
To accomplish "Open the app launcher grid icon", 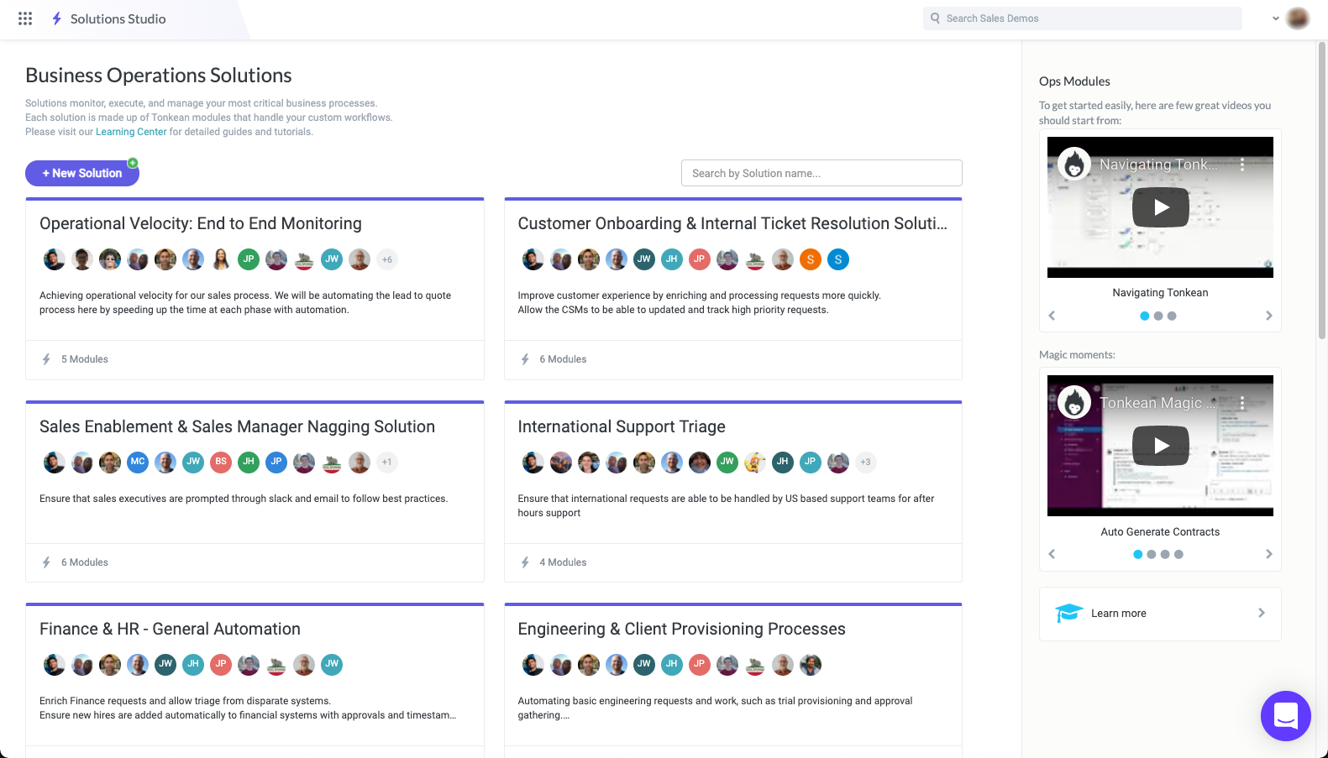I will coord(25,18).
